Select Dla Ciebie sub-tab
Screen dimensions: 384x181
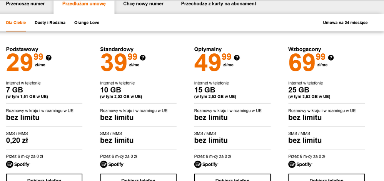coord(16,23)
